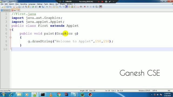Switch to the "new 1" tab
The height and width of the screenshot is (97, 173).
pos(15,10)
